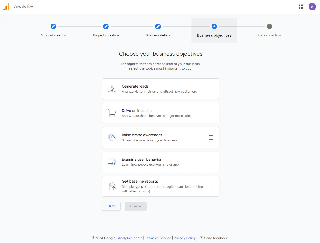Screen dimensions: 320x243
Task: Open the Terms of Service link
Action: tap(158, 238)
